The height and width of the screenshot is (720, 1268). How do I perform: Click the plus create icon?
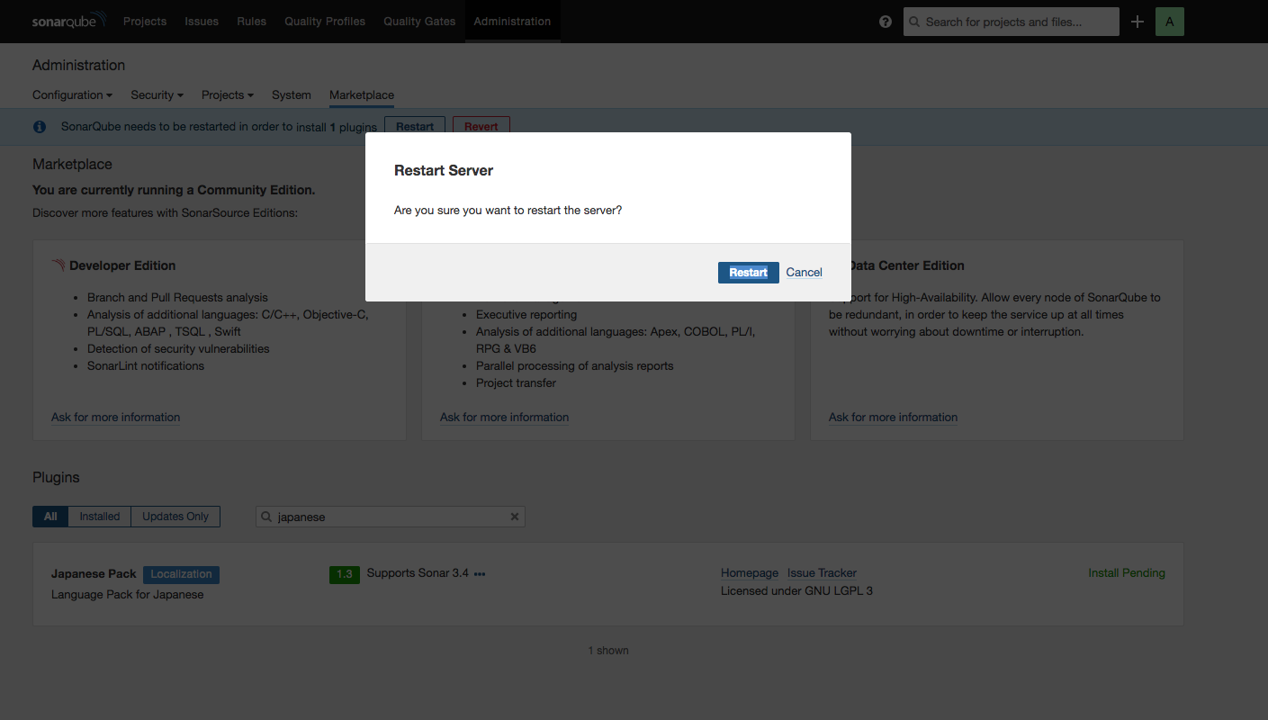click(1138, 22)
